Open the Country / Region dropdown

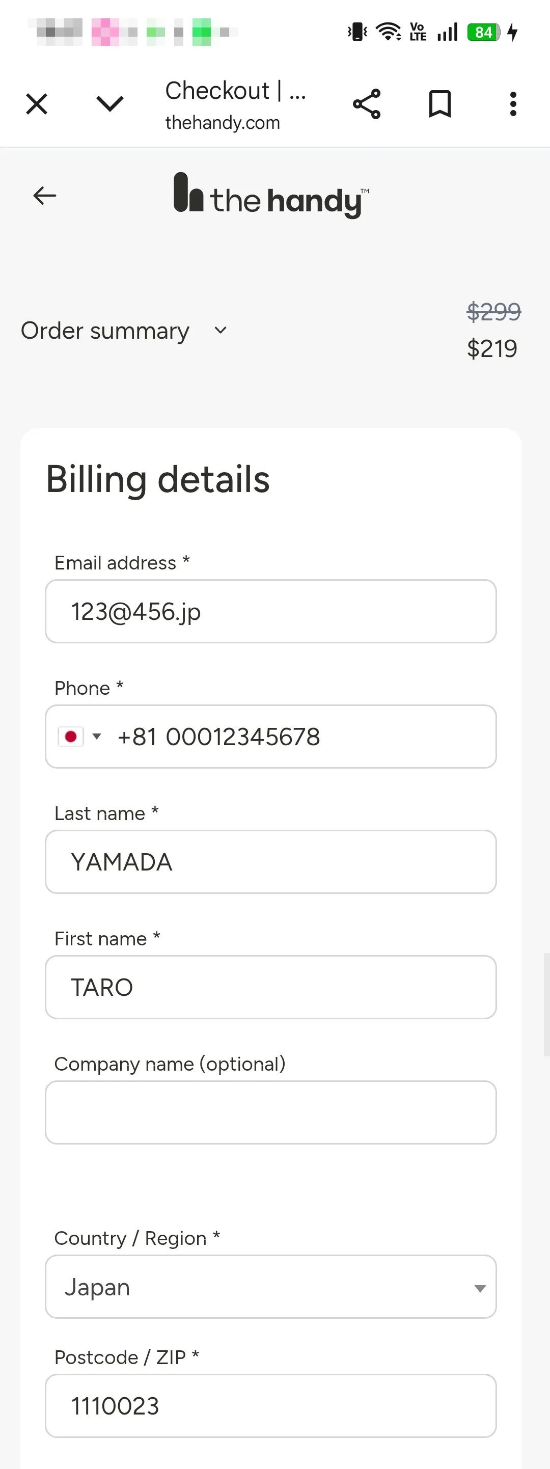point(271,1287)
